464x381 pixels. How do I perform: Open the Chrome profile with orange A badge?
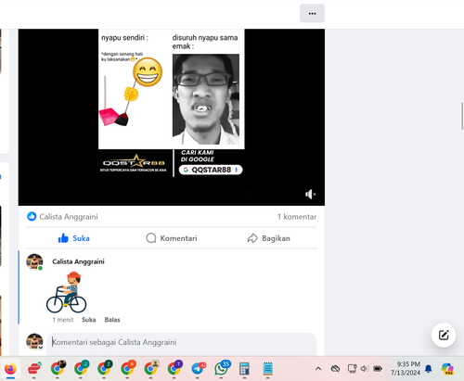(128, 368)
